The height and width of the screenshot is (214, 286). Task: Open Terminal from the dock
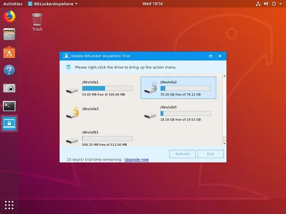(x=9, y=106)
